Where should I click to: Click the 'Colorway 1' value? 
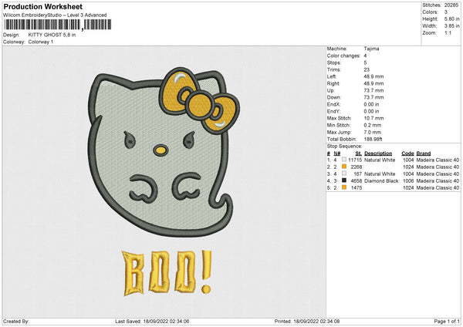pyautogui.click(x=41, y=42)
